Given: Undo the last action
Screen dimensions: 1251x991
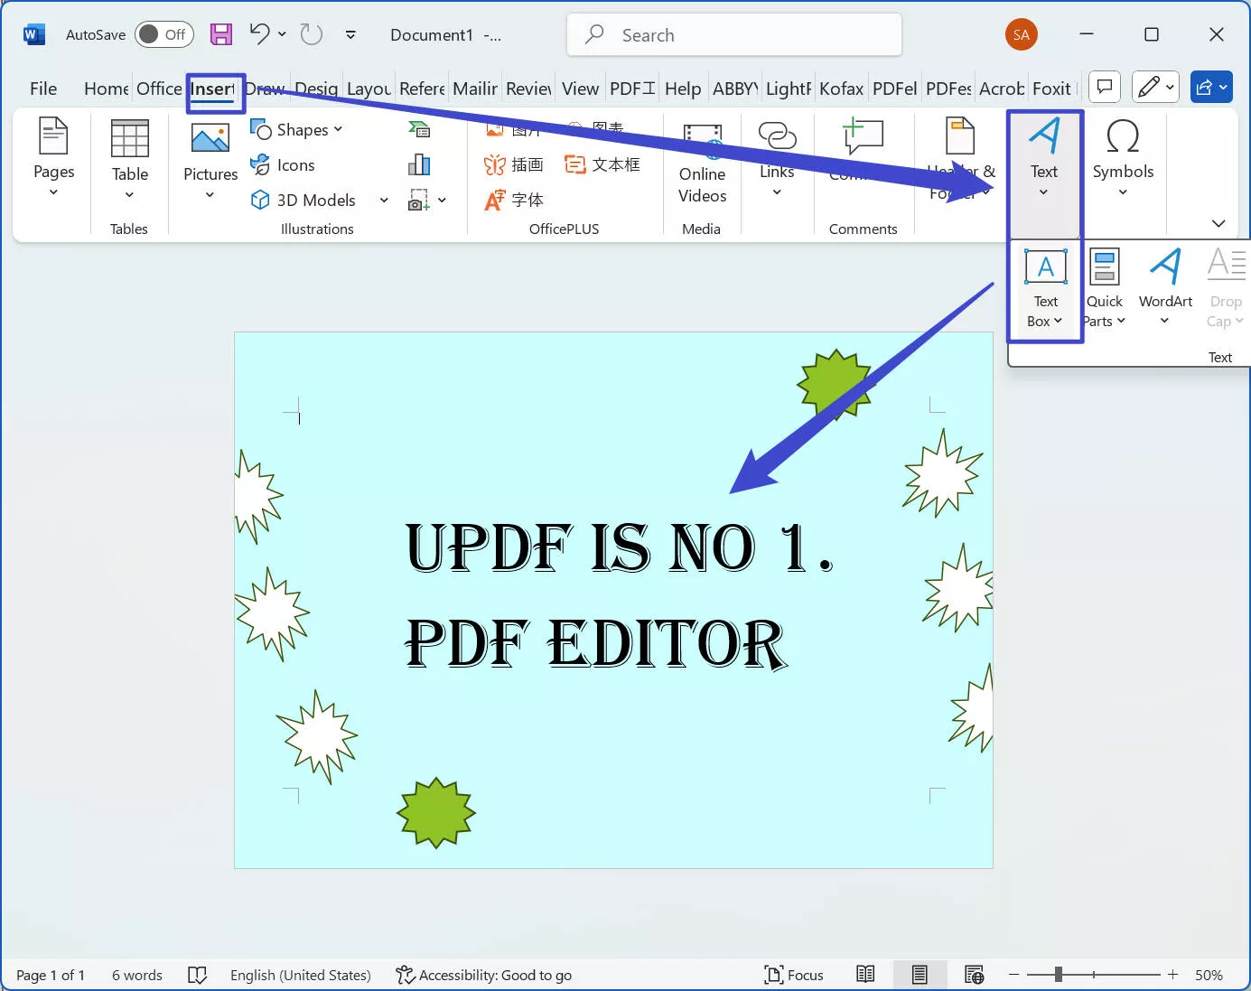Looking at the screenshot, I should (260, 34).
